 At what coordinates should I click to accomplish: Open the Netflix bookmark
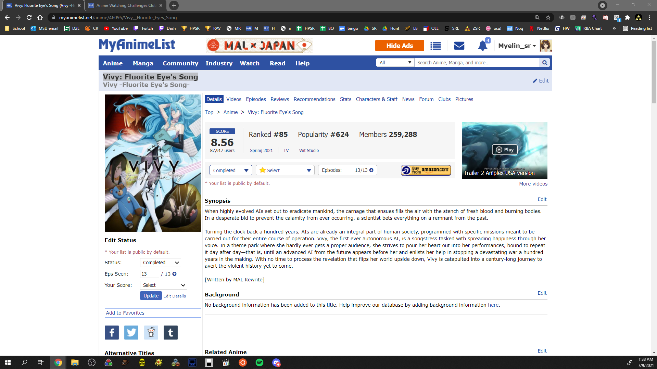point(539,28)
